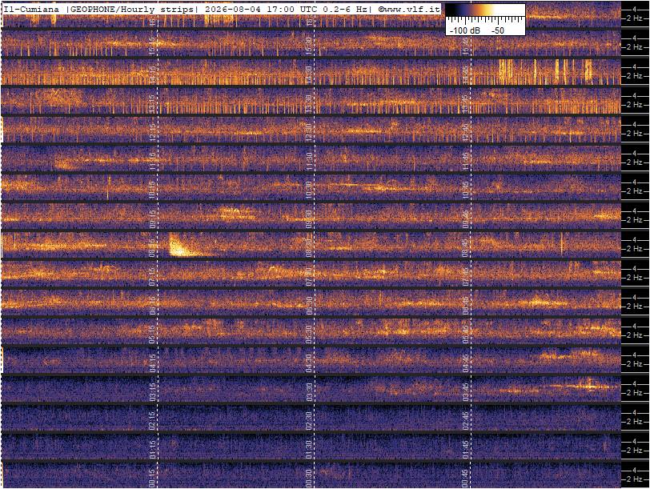Click the 12:15 time marker label

coord(153,132)
